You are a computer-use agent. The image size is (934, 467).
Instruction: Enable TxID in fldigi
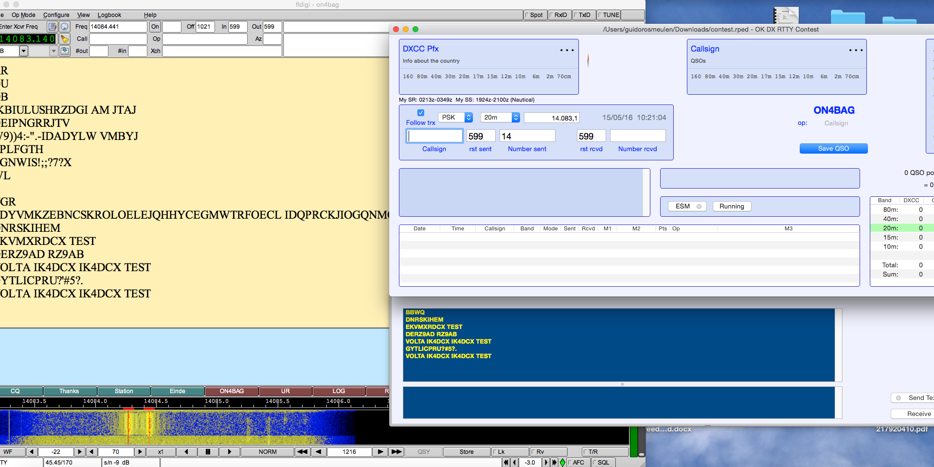584,15
